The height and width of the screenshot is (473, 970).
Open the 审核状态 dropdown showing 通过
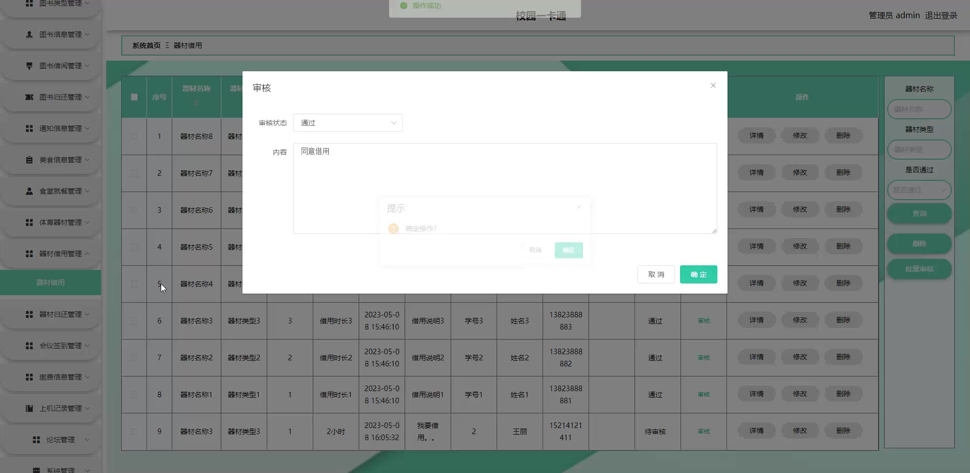(348, 123)
